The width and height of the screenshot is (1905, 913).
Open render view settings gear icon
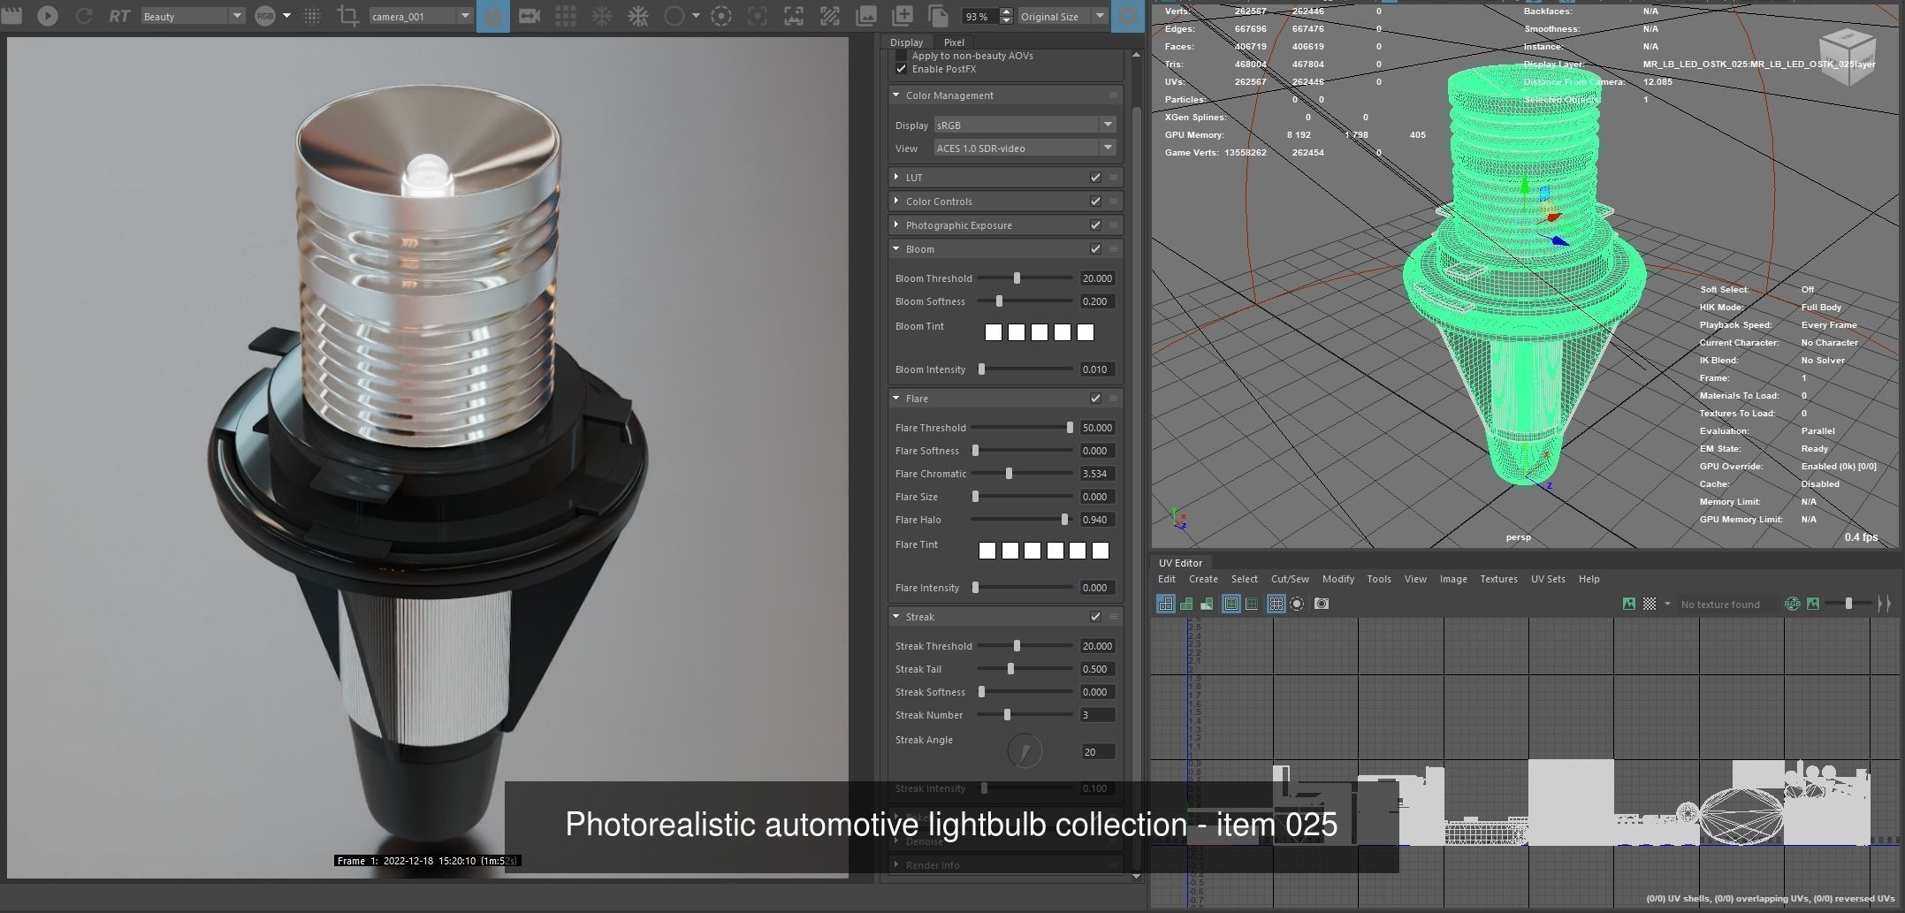click(x=1127, y=16)
